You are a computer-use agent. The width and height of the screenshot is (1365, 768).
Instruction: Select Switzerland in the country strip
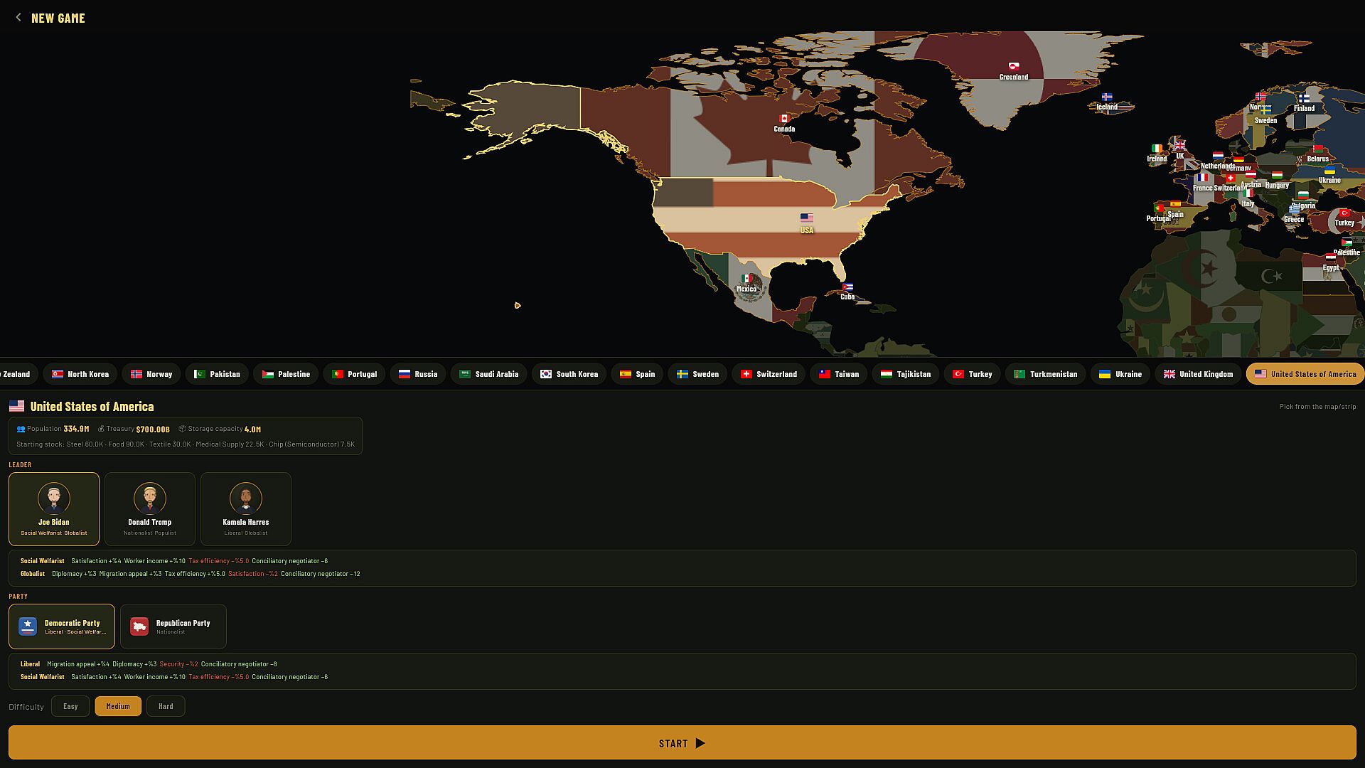[769, 374]
